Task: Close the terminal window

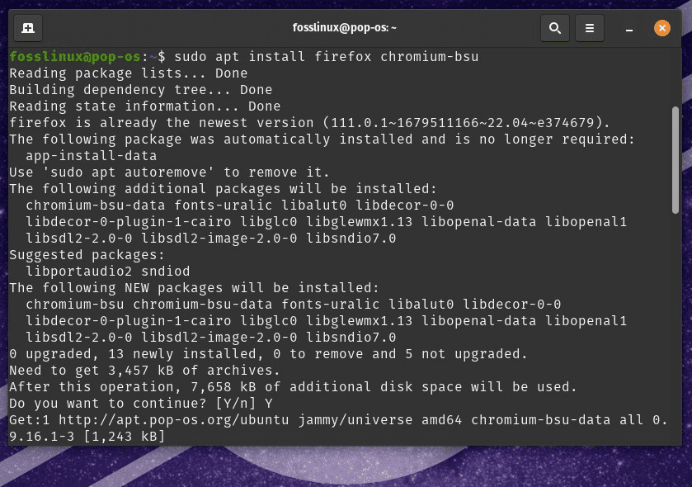Action: coord(662,28)
